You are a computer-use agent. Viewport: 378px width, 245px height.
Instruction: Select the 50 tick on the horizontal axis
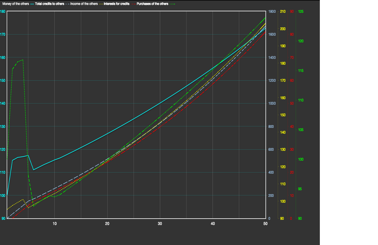coord(265,224)
